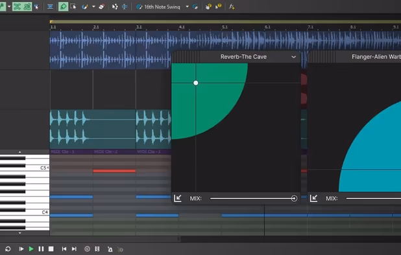Open the Plug-in FX chooser icon
Screen dimensions: 401x255
coord(232,6)
